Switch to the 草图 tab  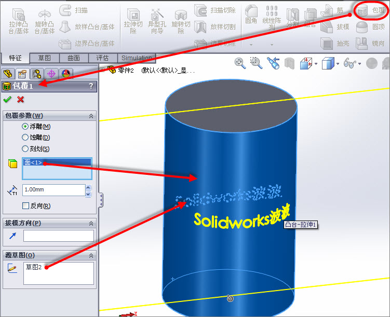(x=45, y=58)
